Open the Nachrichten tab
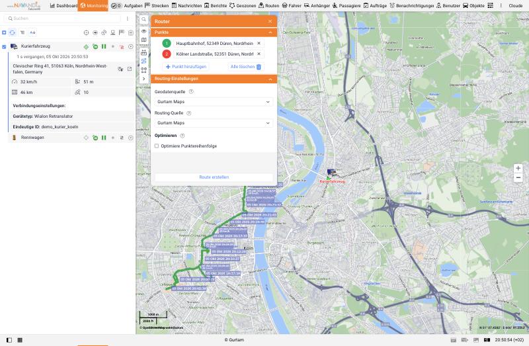The height and width of the screenshot is (346, 529). coord(186,5)
